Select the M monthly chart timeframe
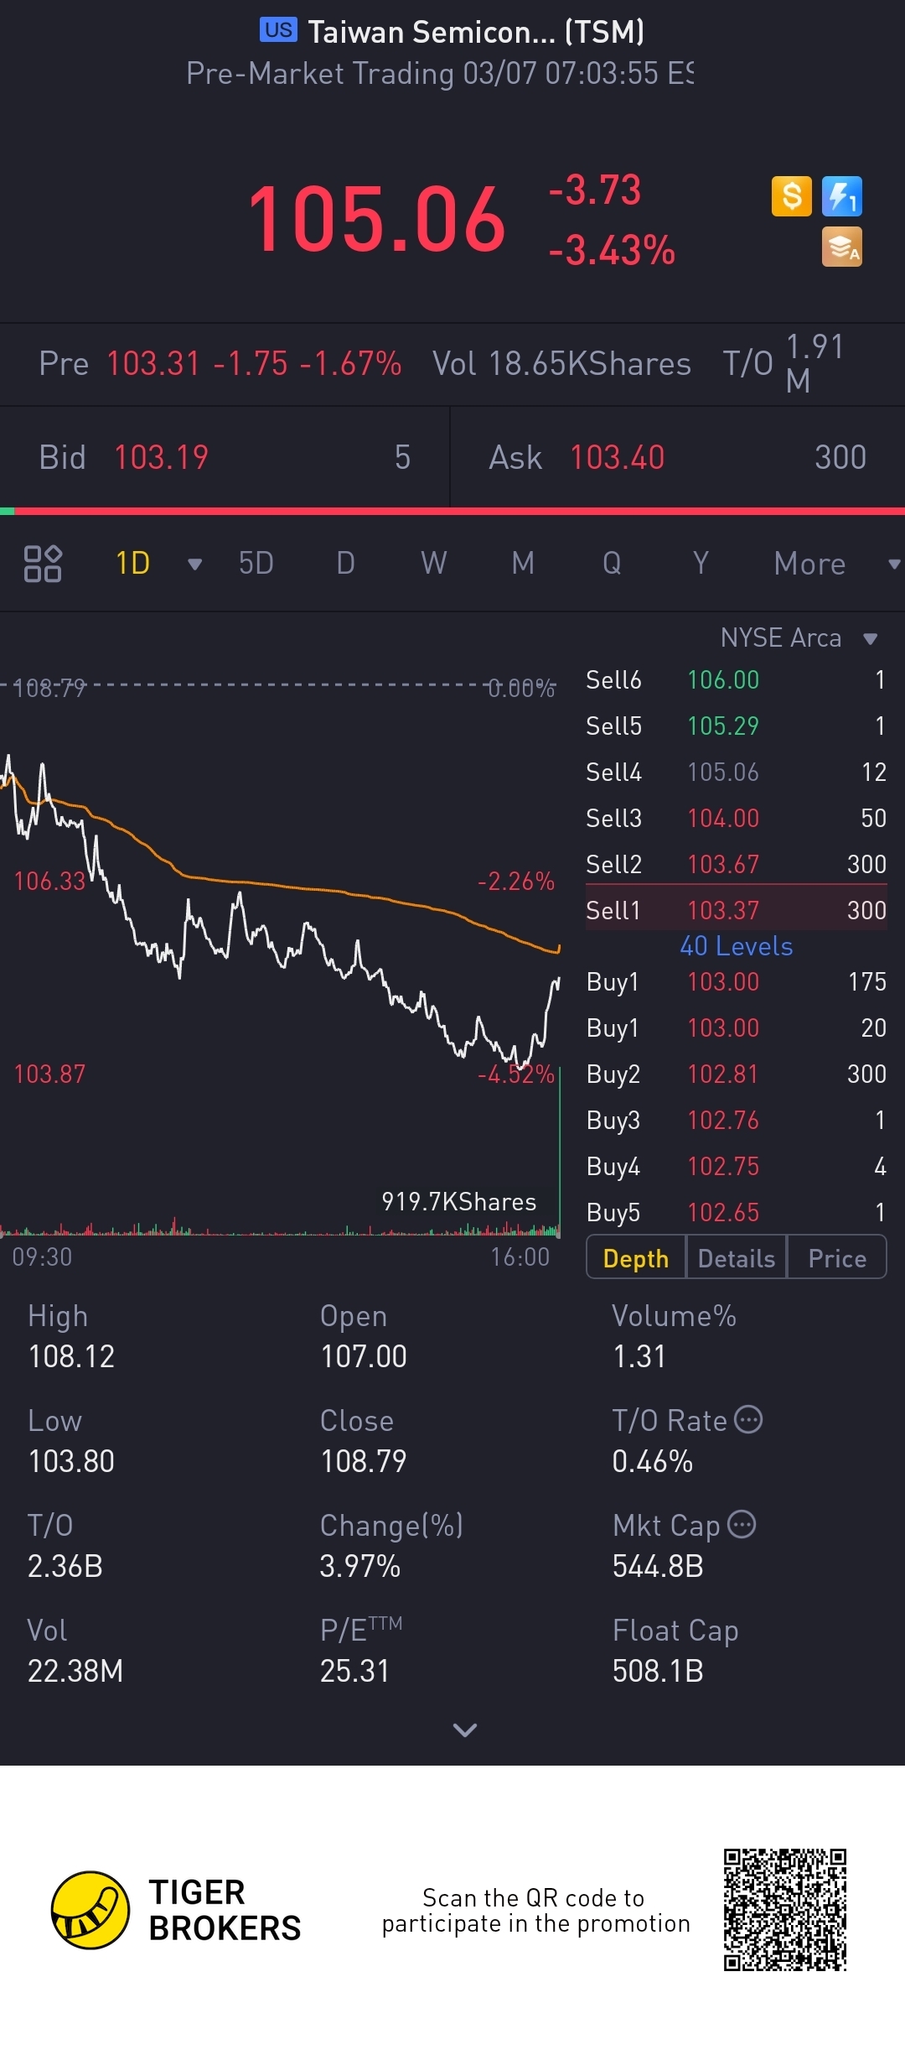The image size is (905, 2055). [x=523, y=564]
